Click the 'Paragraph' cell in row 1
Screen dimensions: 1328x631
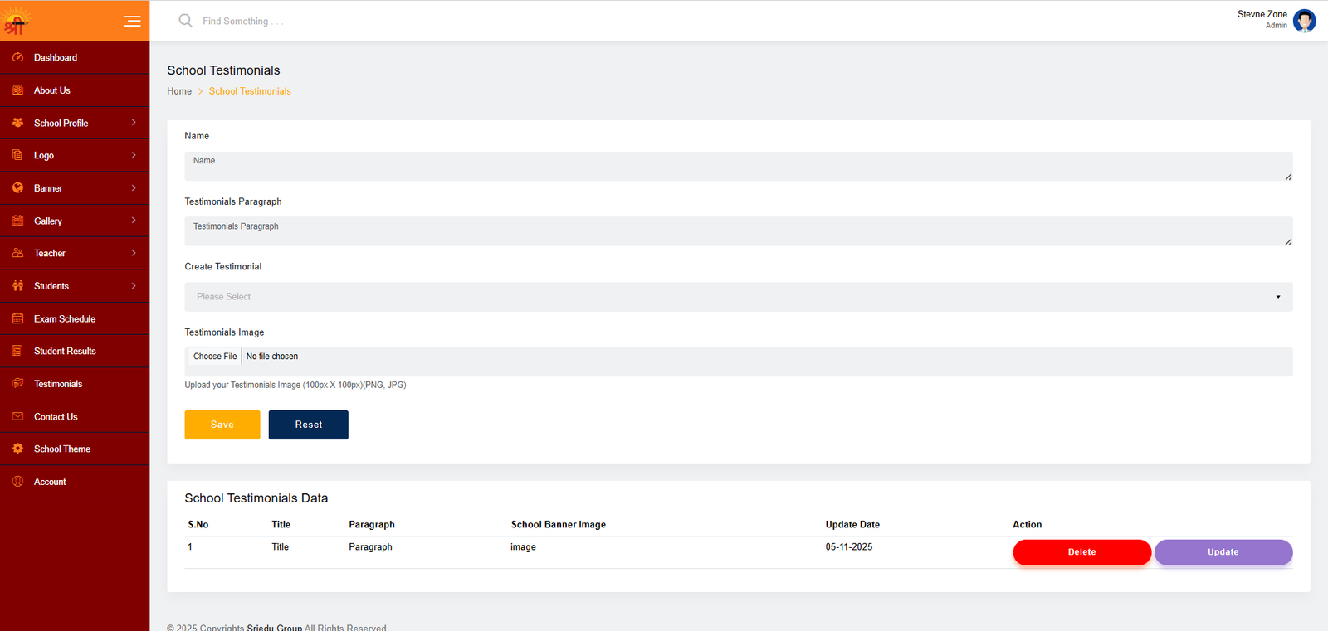[x=370, y=547]
